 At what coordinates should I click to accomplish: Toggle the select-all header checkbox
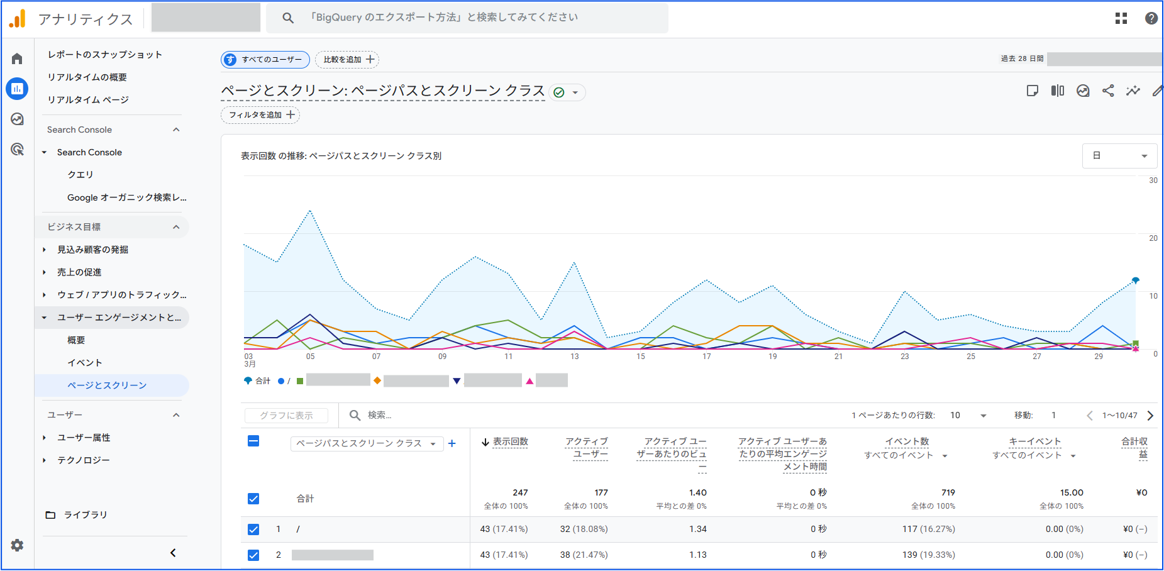(x=253, y=441)
